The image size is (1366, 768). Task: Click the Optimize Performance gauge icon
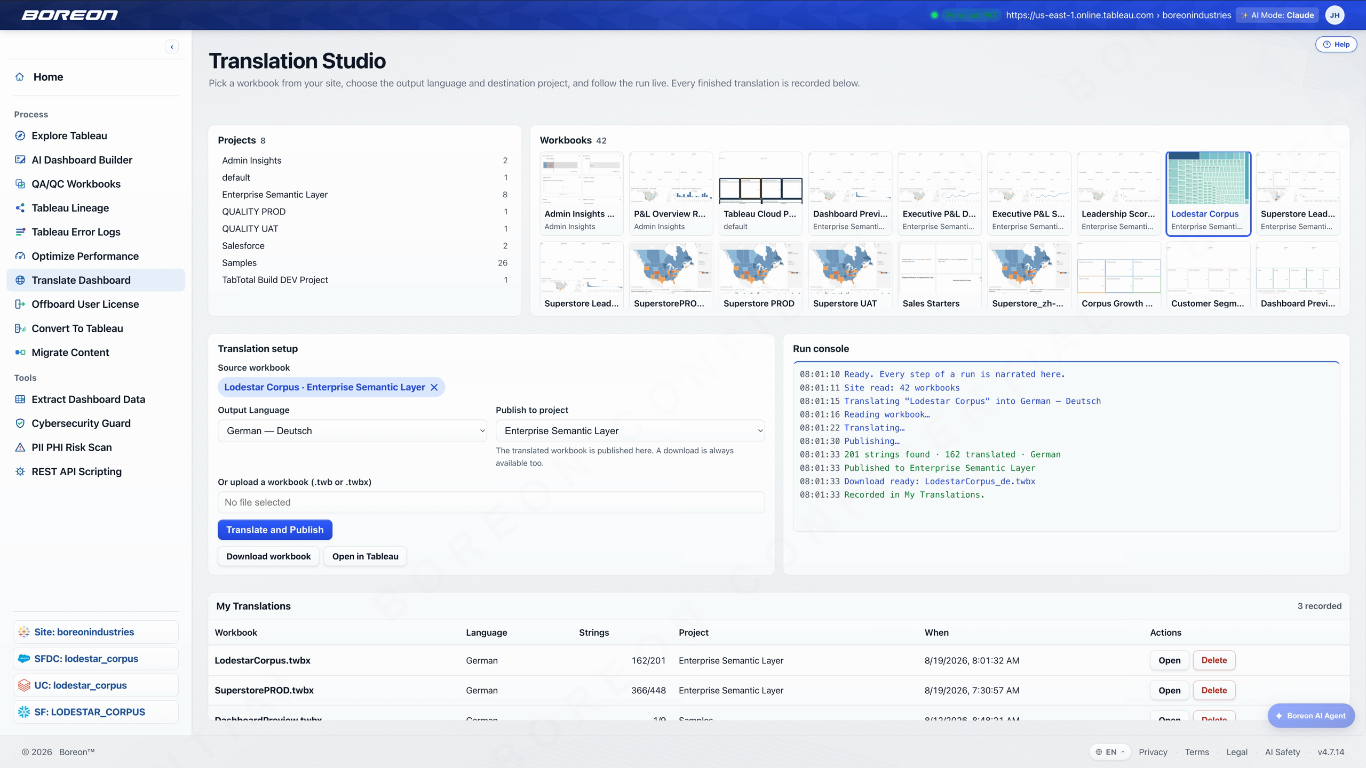20,256
